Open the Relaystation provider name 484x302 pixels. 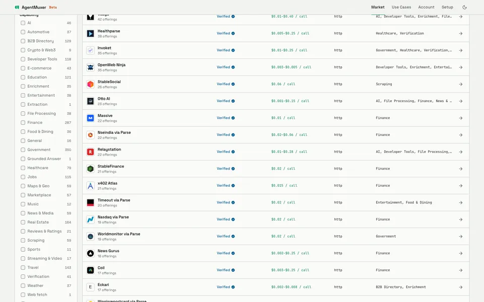[x=109, y=149]
